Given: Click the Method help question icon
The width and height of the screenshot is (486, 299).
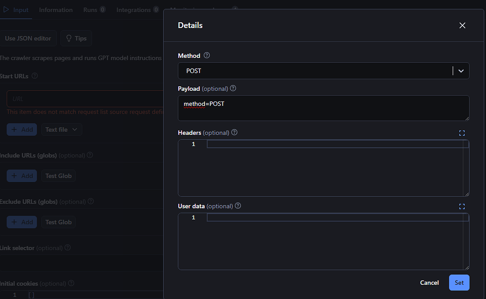Looking at the screenshot, I should click(x=206, y=56).
